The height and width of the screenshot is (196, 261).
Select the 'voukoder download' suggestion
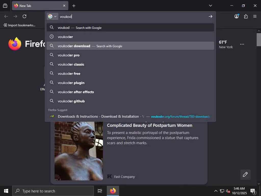pyautogui.click(x=130, y=46)
